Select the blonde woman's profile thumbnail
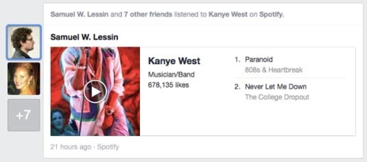Screen dimensions: 367x162 [x=24, y=79]
